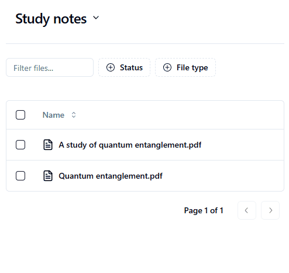289x273 pixels.
Task: Click the up-down sort arrows next to Name
Action: click(x=74, y=115)
